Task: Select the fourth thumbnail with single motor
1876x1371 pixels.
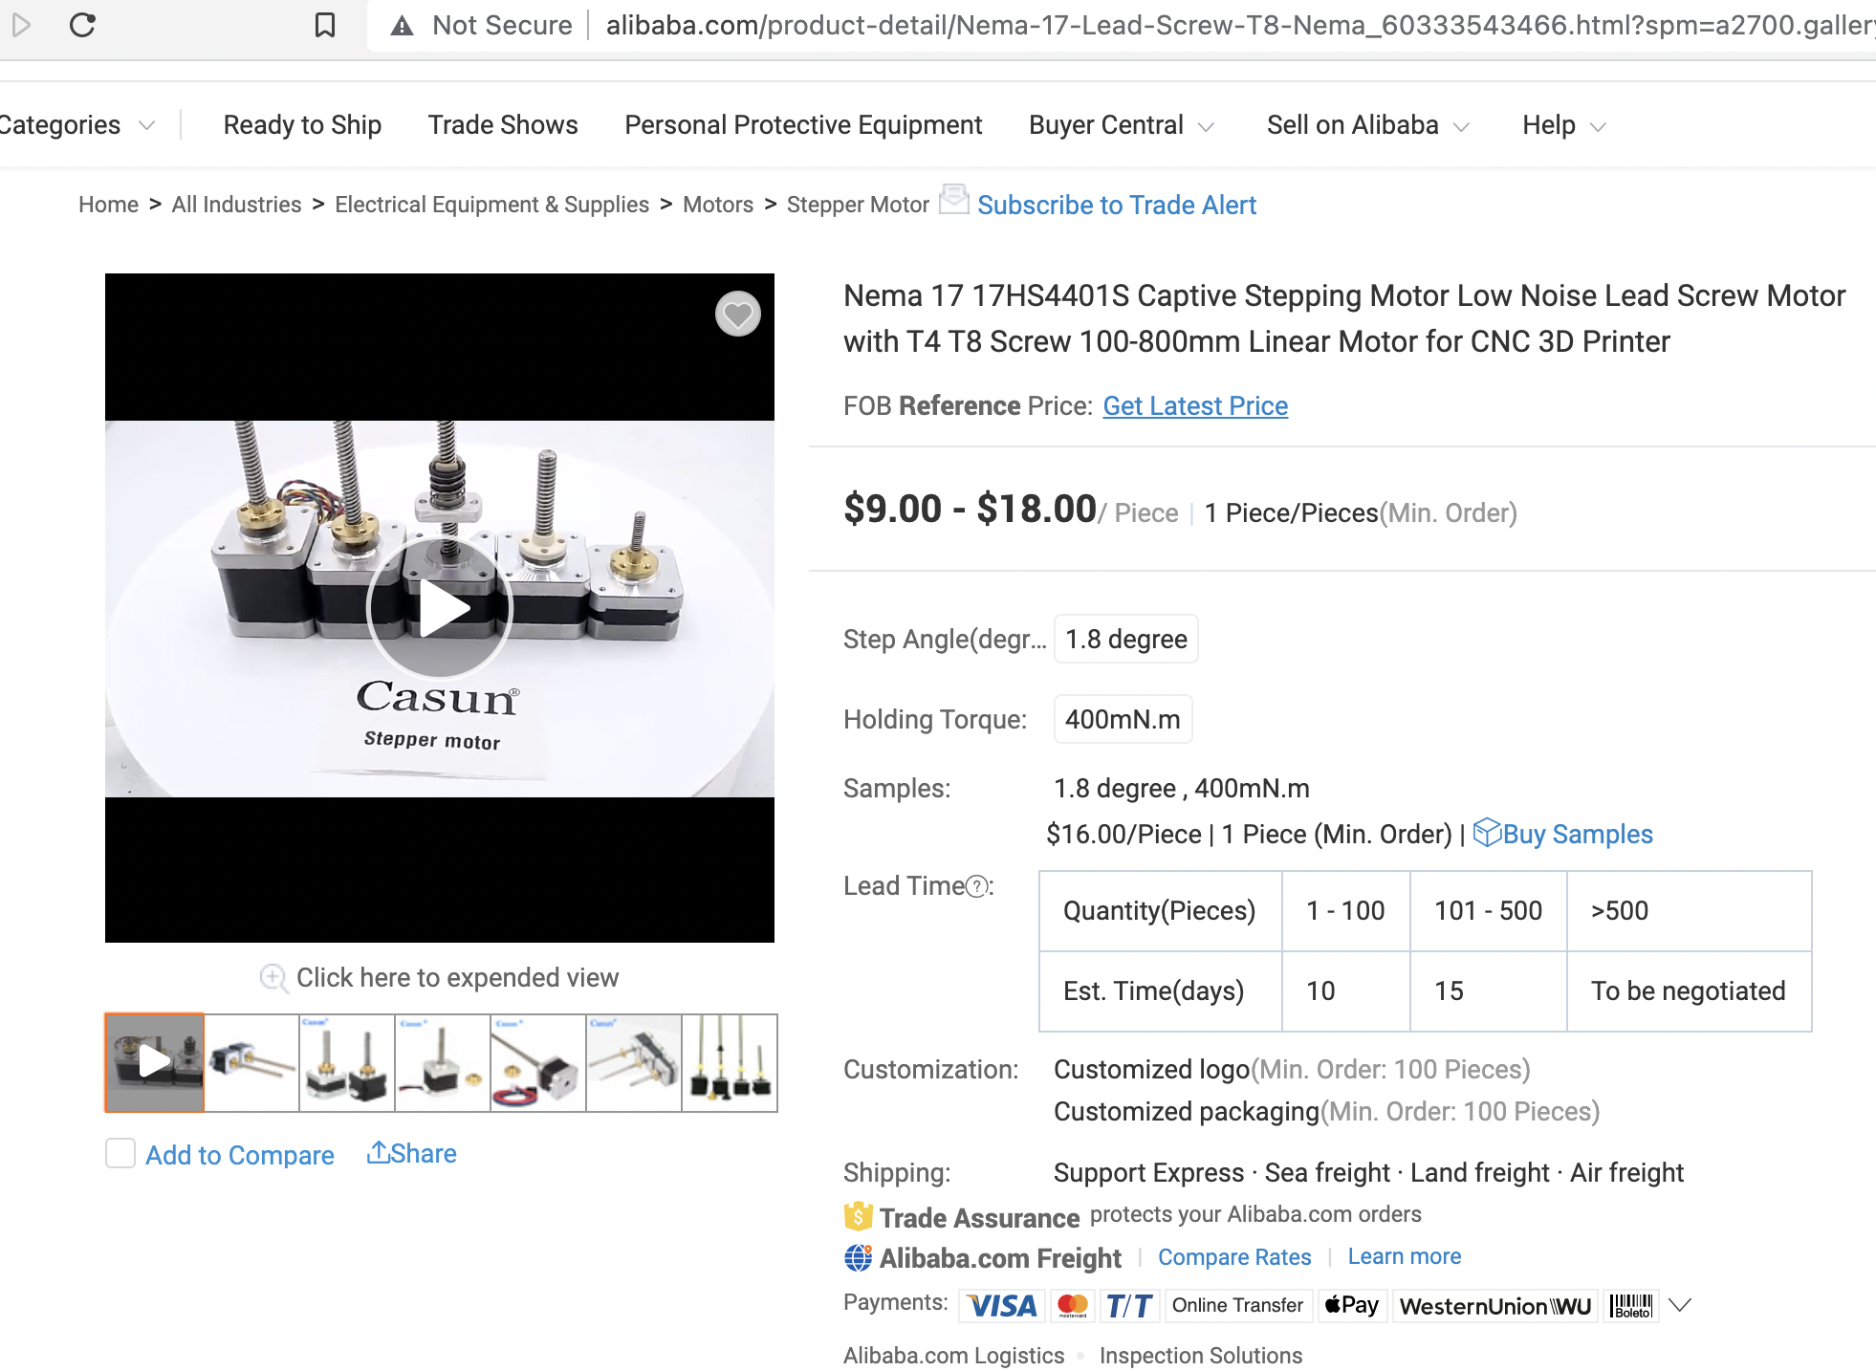Action: (x=443, y=1062)
